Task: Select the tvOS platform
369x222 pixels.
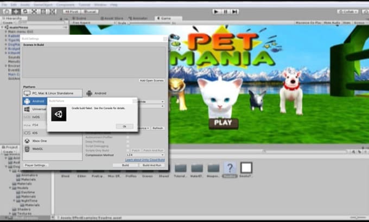Action: click(35, 117)
